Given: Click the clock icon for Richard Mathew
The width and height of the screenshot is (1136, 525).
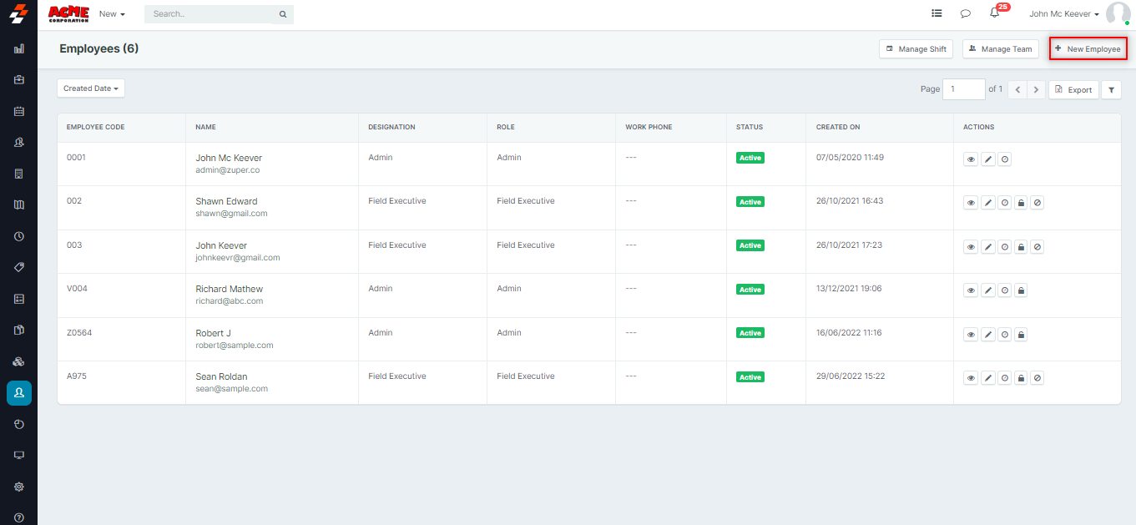Looking at the screenshot, I should (1005, 290).
